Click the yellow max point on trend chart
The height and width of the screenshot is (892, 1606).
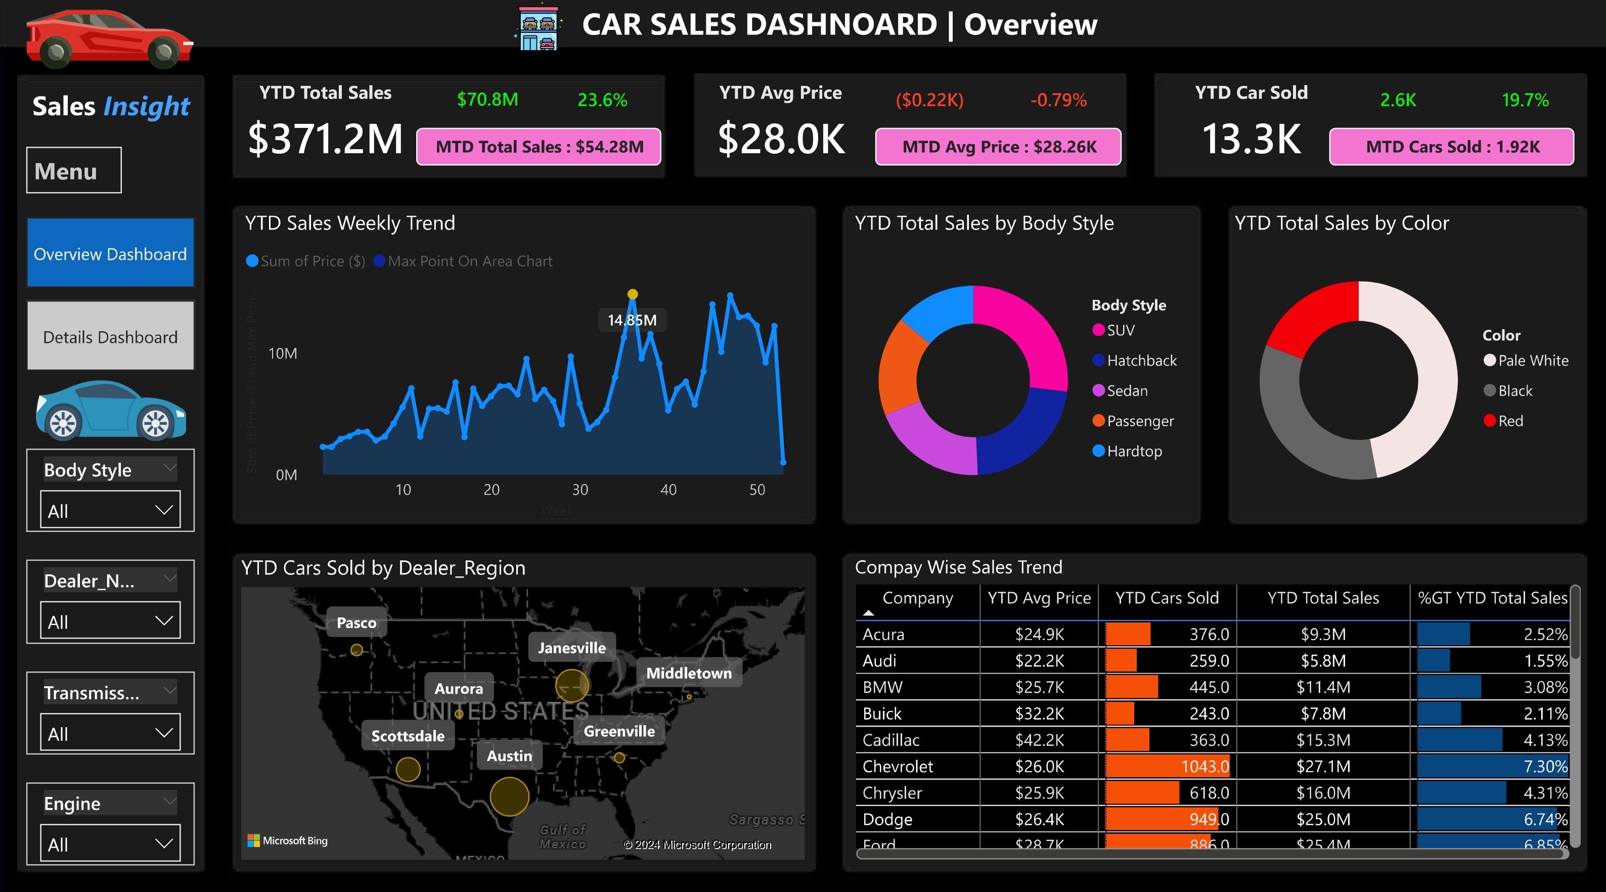[x=632, y=294]
